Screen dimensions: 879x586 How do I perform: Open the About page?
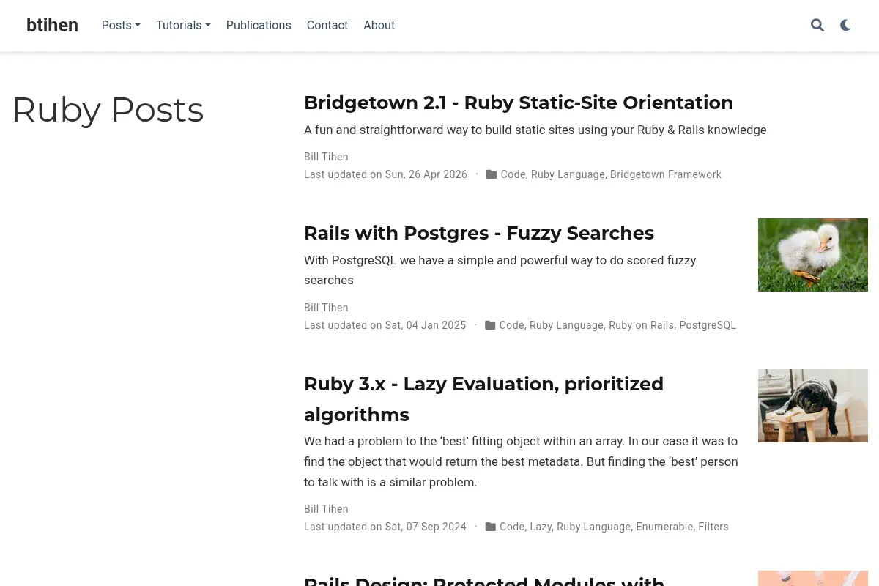379,26
